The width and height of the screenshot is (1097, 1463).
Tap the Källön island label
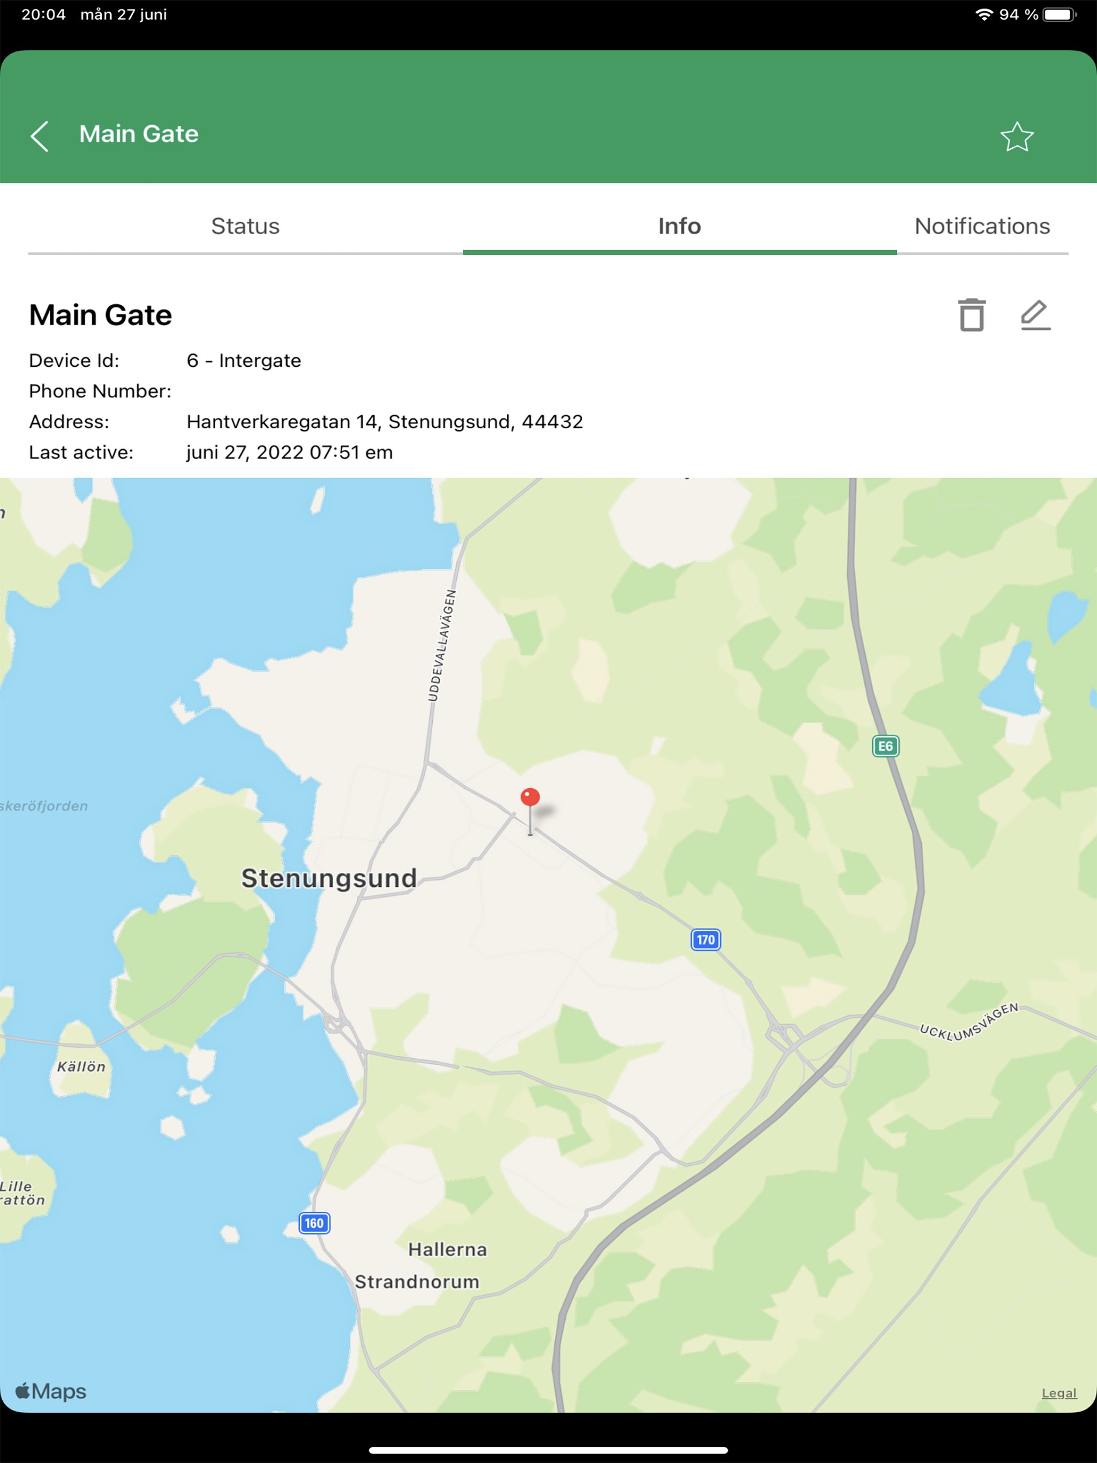click(81, 1066)
